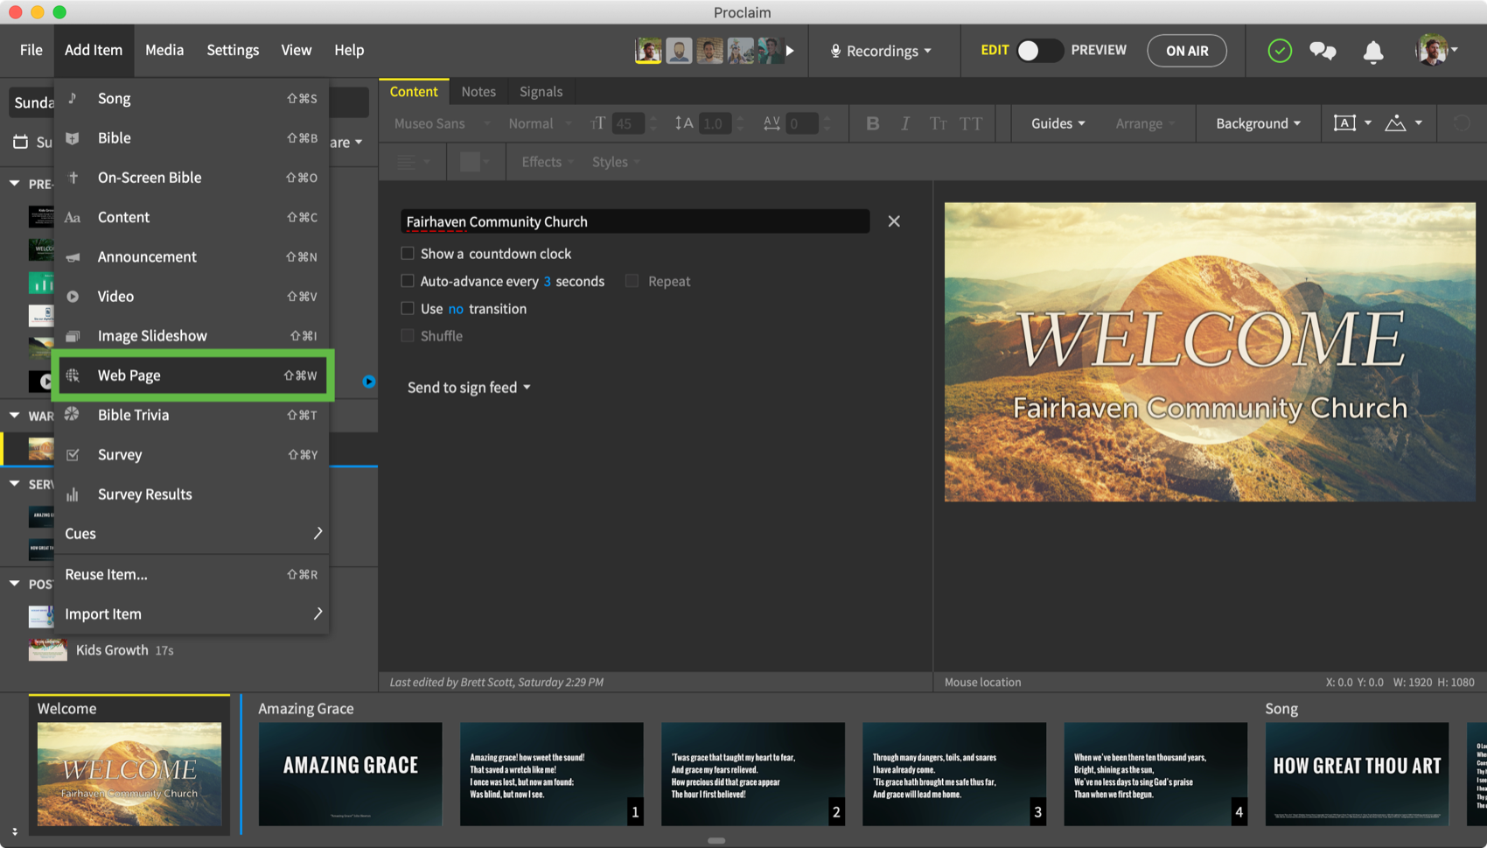Switch to the Signals tab

click(x=541, y=92)
